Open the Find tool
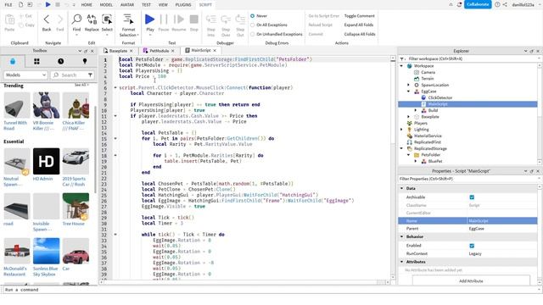 click(x=76, y=19)
